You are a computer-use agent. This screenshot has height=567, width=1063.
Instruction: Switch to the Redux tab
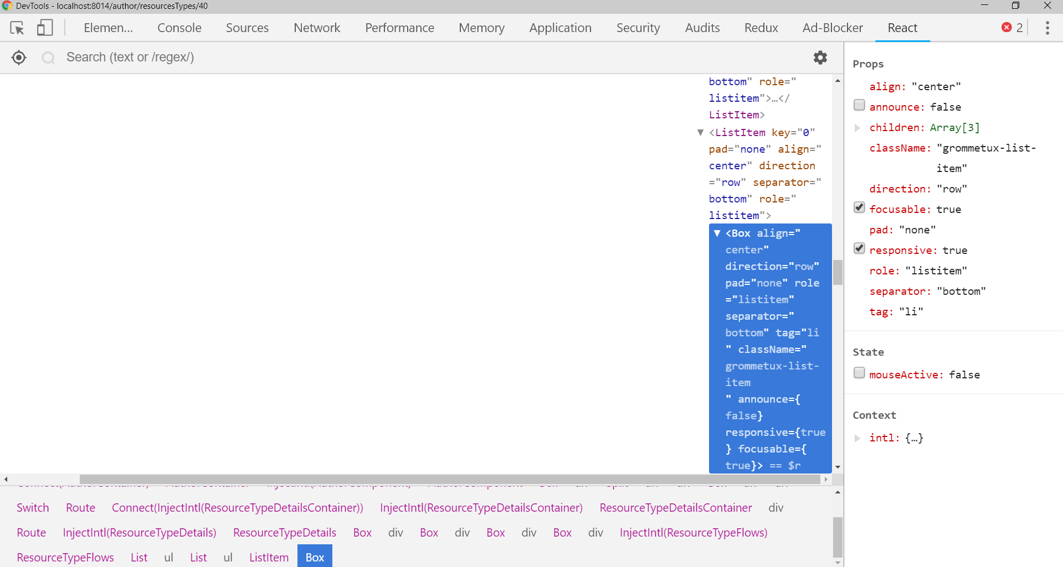tap(761, 28)
